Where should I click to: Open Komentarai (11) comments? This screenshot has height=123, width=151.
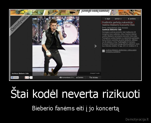click(x=66, y=78)
